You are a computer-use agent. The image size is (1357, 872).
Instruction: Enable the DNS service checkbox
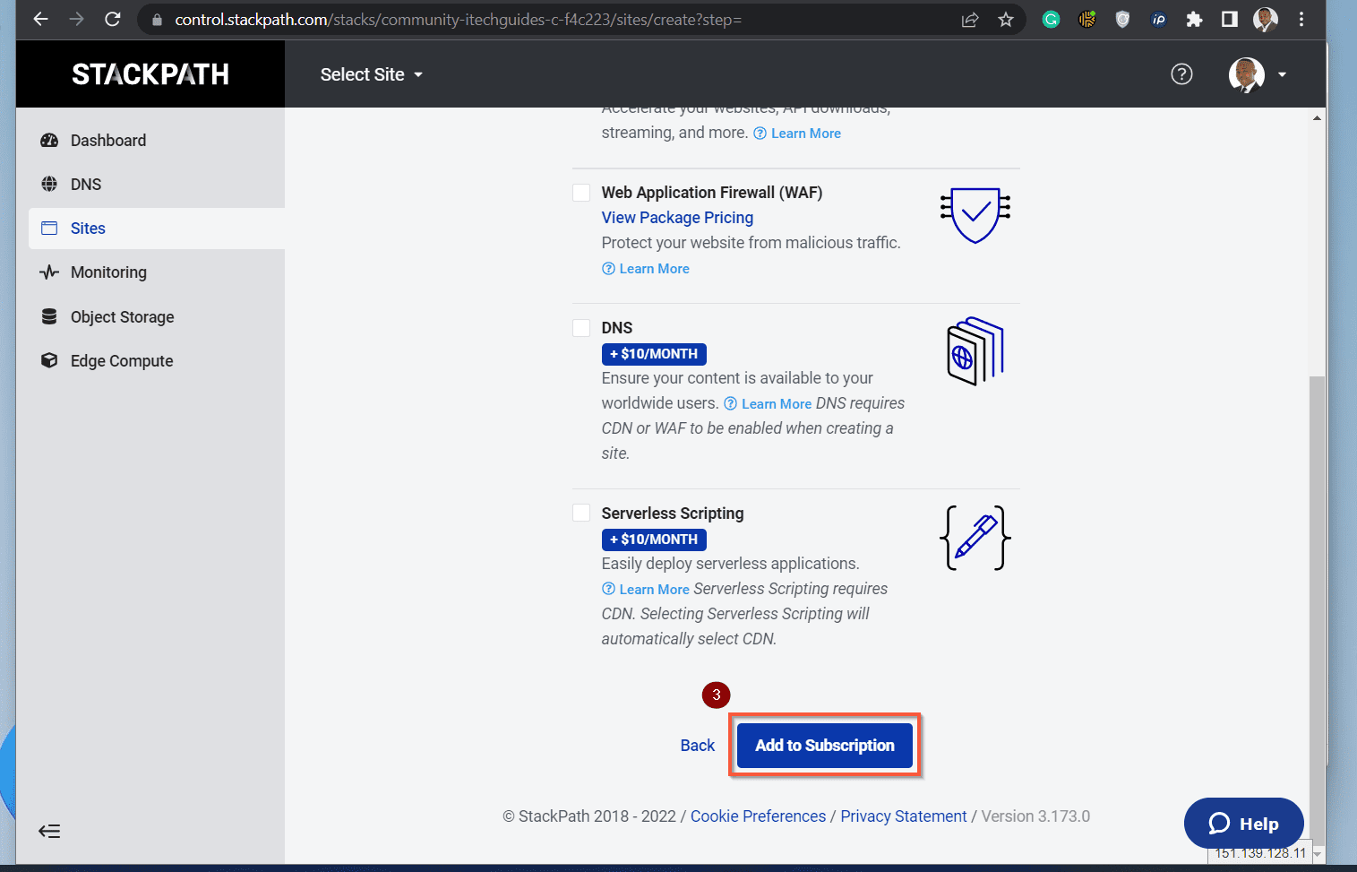pos(581,328)
